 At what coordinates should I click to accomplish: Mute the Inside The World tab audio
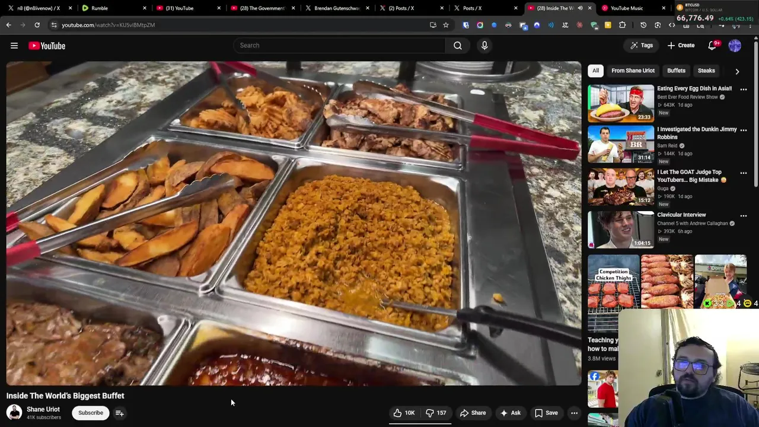(x=580, y=8)
